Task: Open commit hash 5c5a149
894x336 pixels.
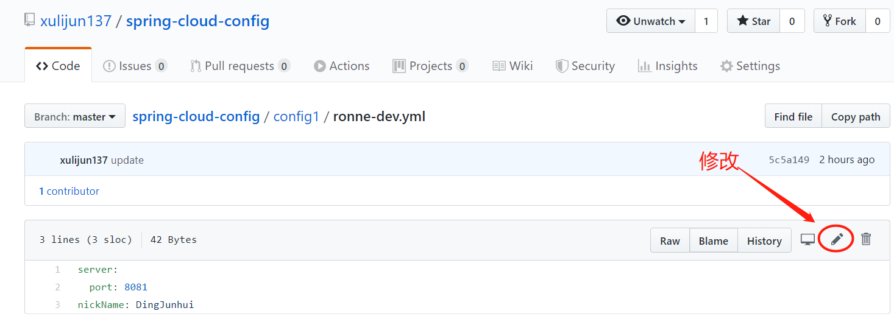Action: tap(789, 159)
